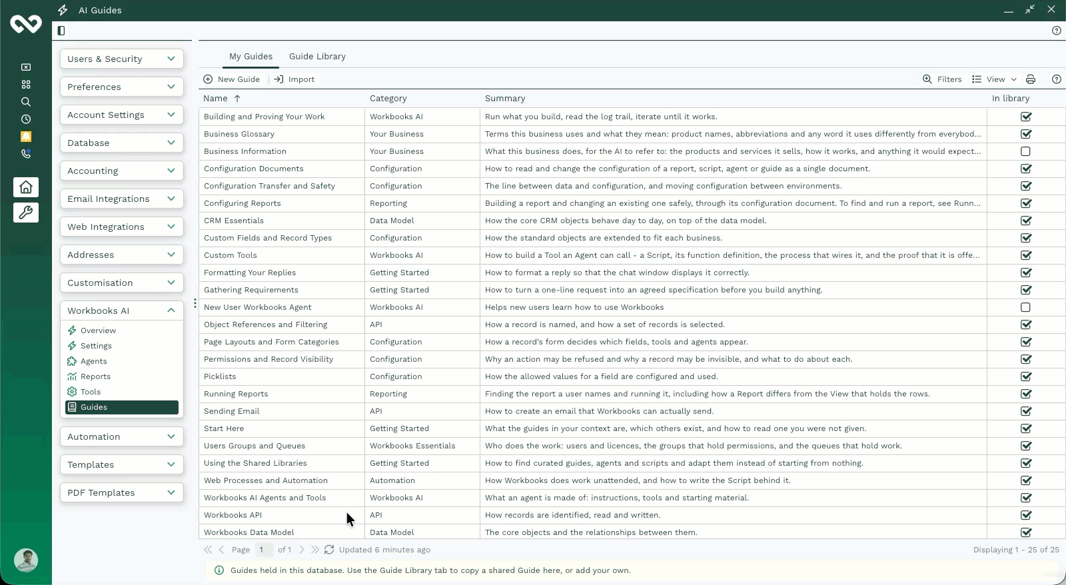This screenshot has width=1066, height=585.
Task: Check In library for Business Information
Action: click(1025, 151)
